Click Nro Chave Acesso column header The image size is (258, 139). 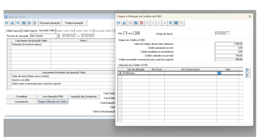(x=191, y=69)
